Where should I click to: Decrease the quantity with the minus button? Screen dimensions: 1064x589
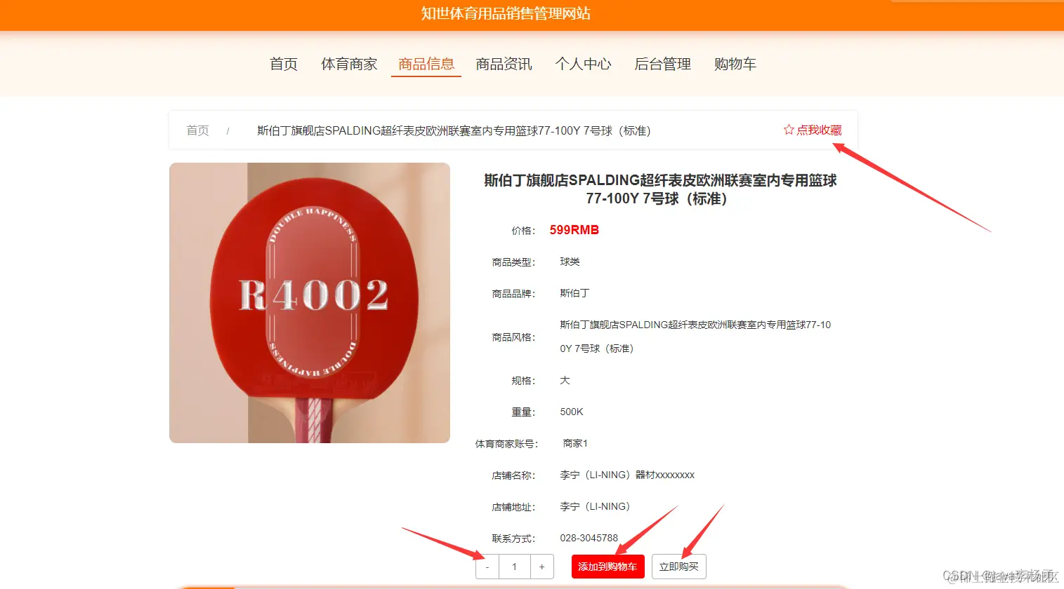tap(487, 567)
